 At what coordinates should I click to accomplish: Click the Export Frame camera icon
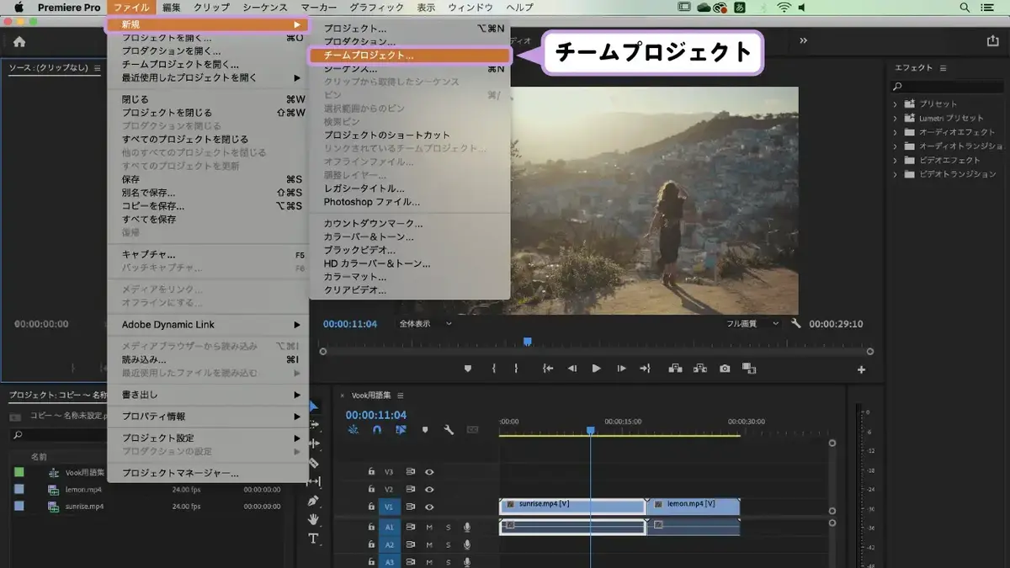[x=725, y=369]
